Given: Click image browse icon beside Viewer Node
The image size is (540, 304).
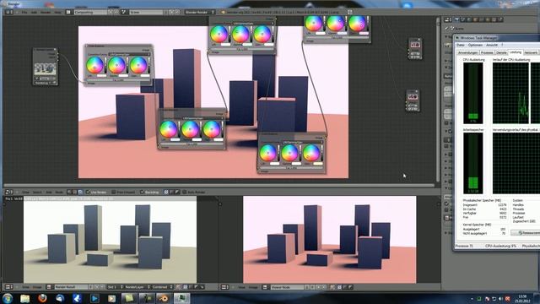Looking at the screenshot, I should point(265,287).
